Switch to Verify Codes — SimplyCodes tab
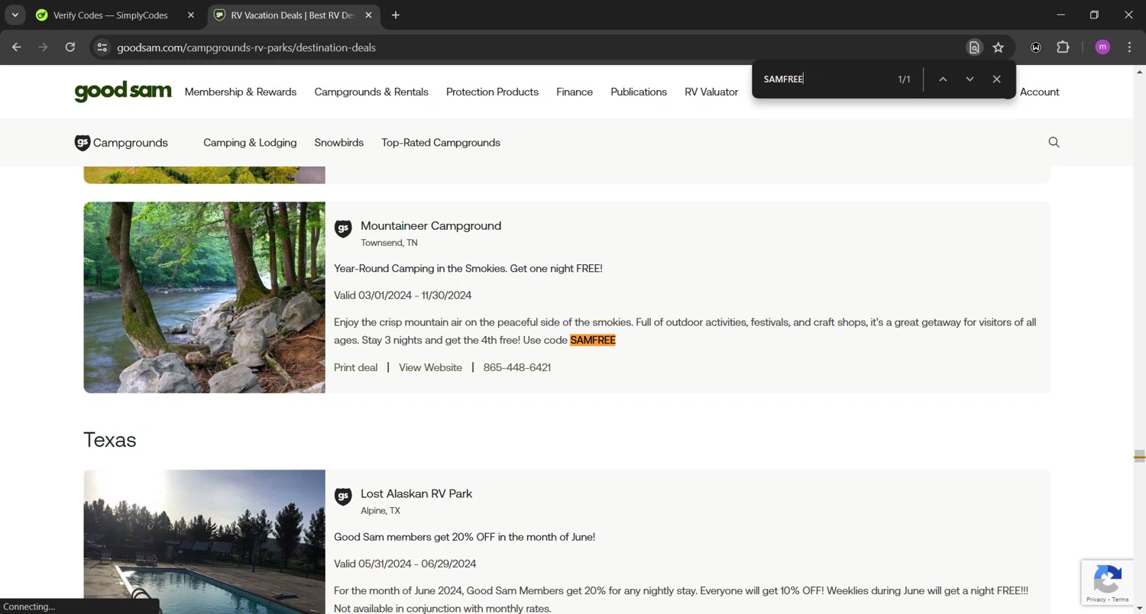 click(x=110, y=15)
